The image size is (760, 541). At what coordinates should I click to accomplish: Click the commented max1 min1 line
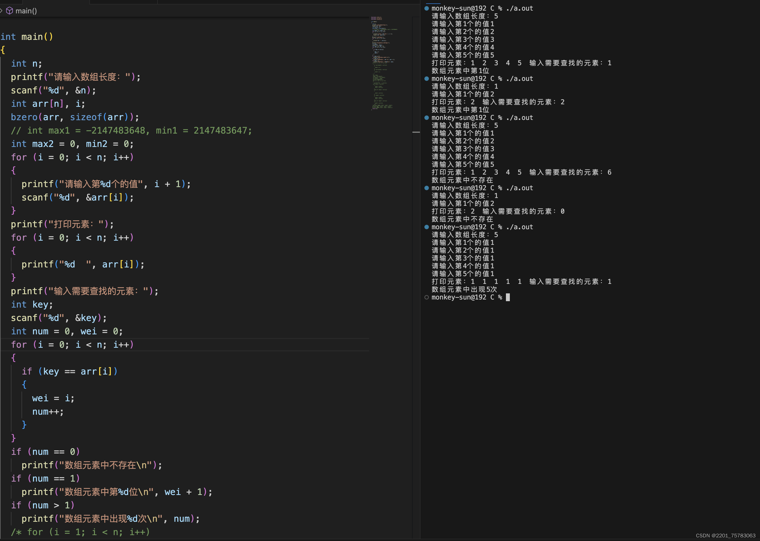(x=132, y=130)
